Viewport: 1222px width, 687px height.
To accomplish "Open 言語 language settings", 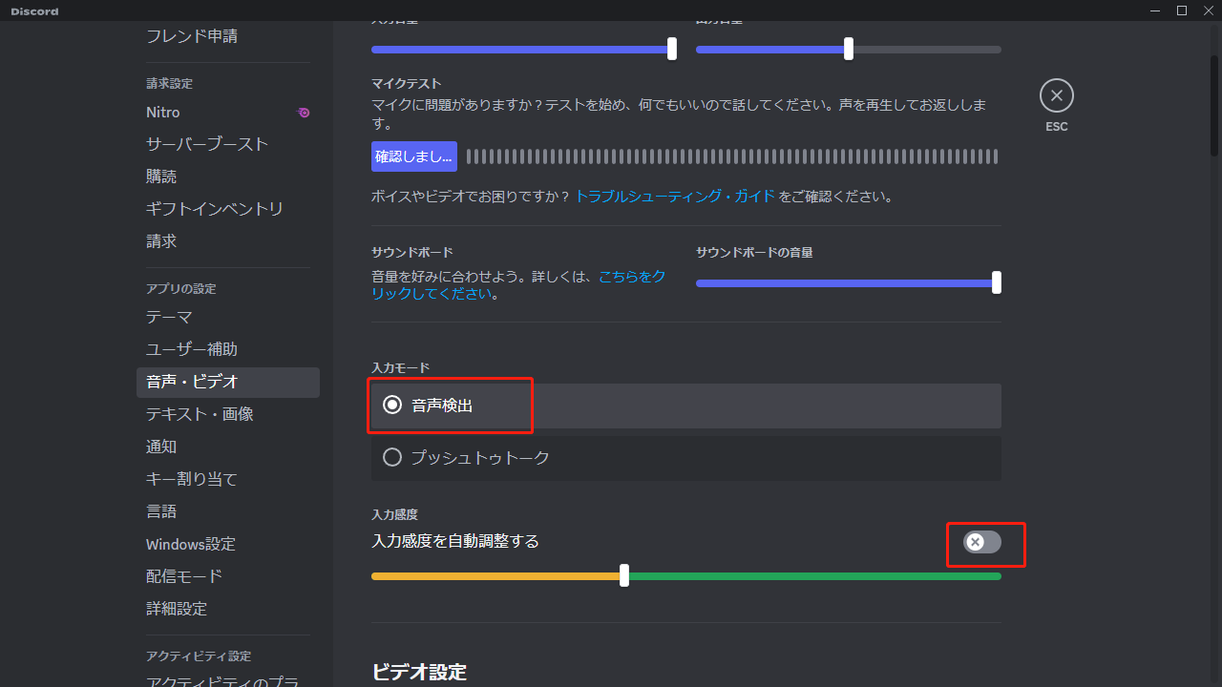I will 227,512.
